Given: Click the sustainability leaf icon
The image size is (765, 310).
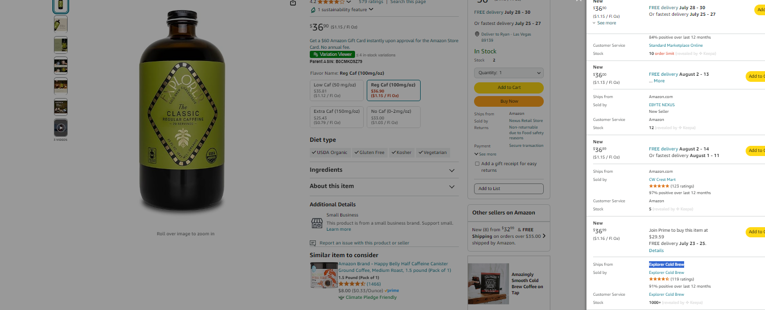Looking at the screenshot, I should (x=313, y=10).
